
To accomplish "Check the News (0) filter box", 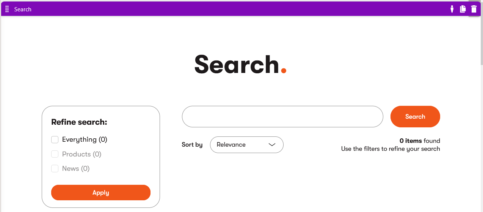I will (55, 169).
